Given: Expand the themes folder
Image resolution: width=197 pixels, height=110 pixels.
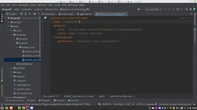Looking at the screenshot, I should pos(11,77).
